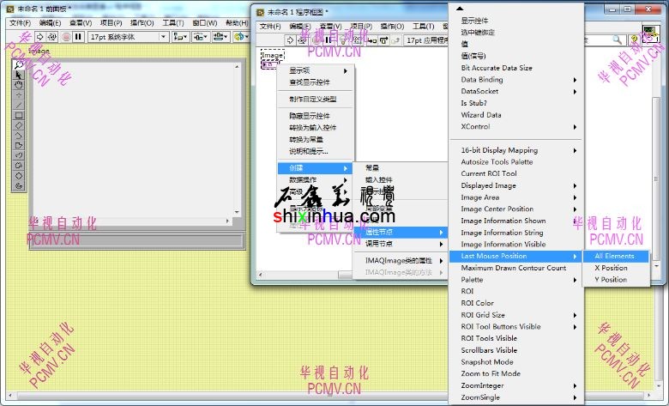The image size is (669, 406).
Task: Select Zoom to Fit Mode property
Action: click(x=490, y=374)
